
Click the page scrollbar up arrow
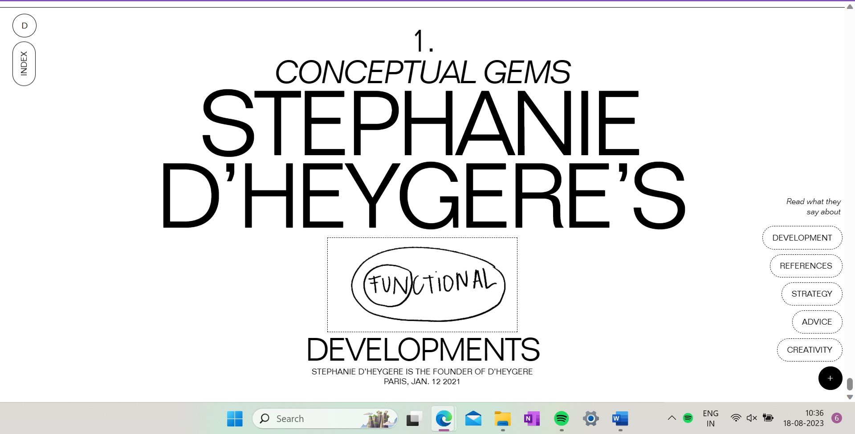coord(850,6)
